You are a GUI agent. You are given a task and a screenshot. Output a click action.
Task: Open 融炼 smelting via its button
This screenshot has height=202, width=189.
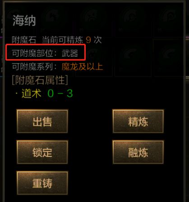coord(138,152)
